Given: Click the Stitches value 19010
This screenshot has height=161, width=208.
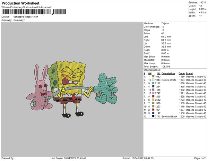Looking at the screenshot, I should click(202, 2).
